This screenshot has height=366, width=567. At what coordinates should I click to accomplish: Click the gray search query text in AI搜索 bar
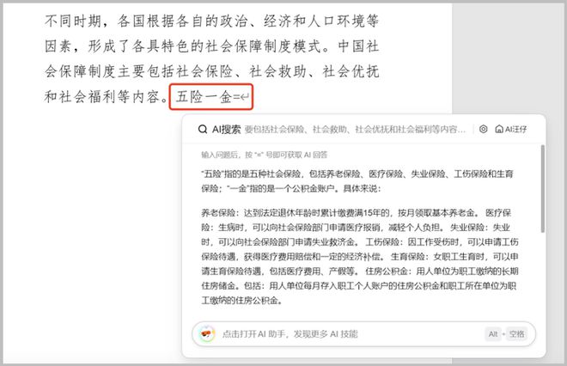(355, 129)
